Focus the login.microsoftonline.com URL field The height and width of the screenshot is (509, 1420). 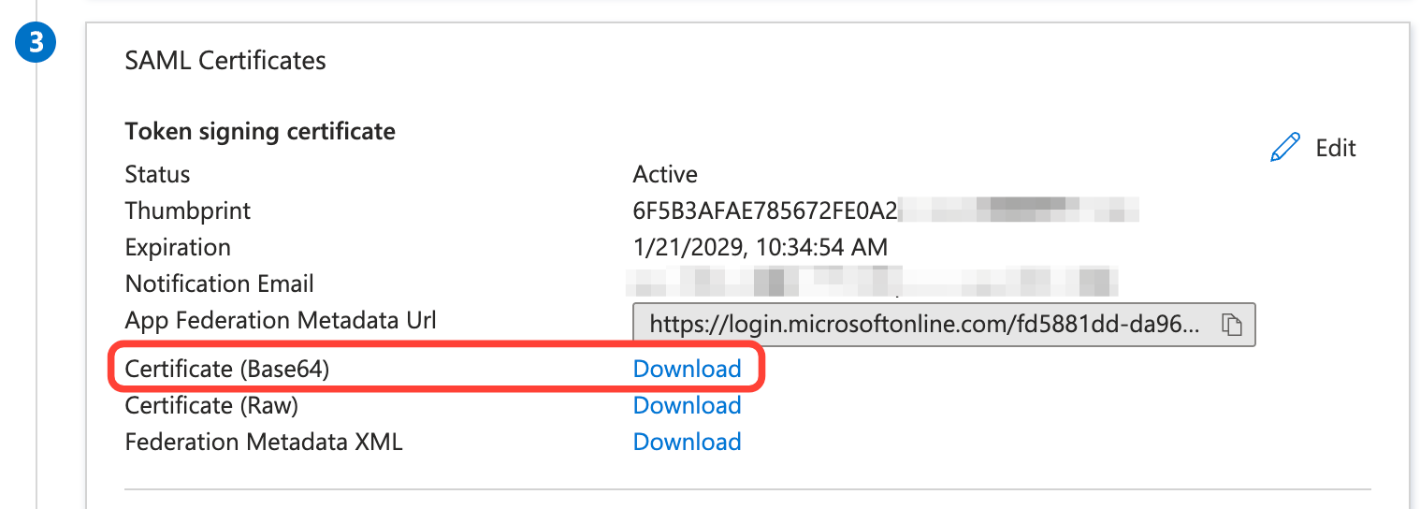[x=922, y=325]
